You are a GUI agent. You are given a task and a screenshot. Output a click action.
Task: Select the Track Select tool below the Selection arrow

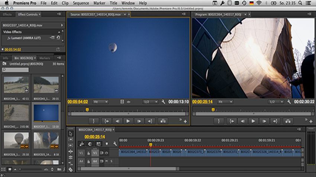[71, 139]
